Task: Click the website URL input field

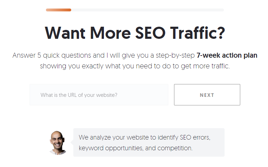Action: (x=99, y=95)
